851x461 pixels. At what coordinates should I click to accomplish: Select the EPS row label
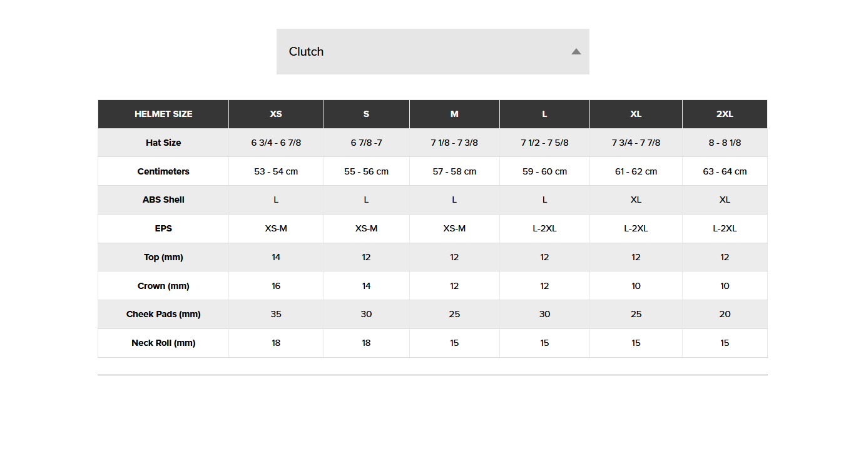[x=163, y=228]
